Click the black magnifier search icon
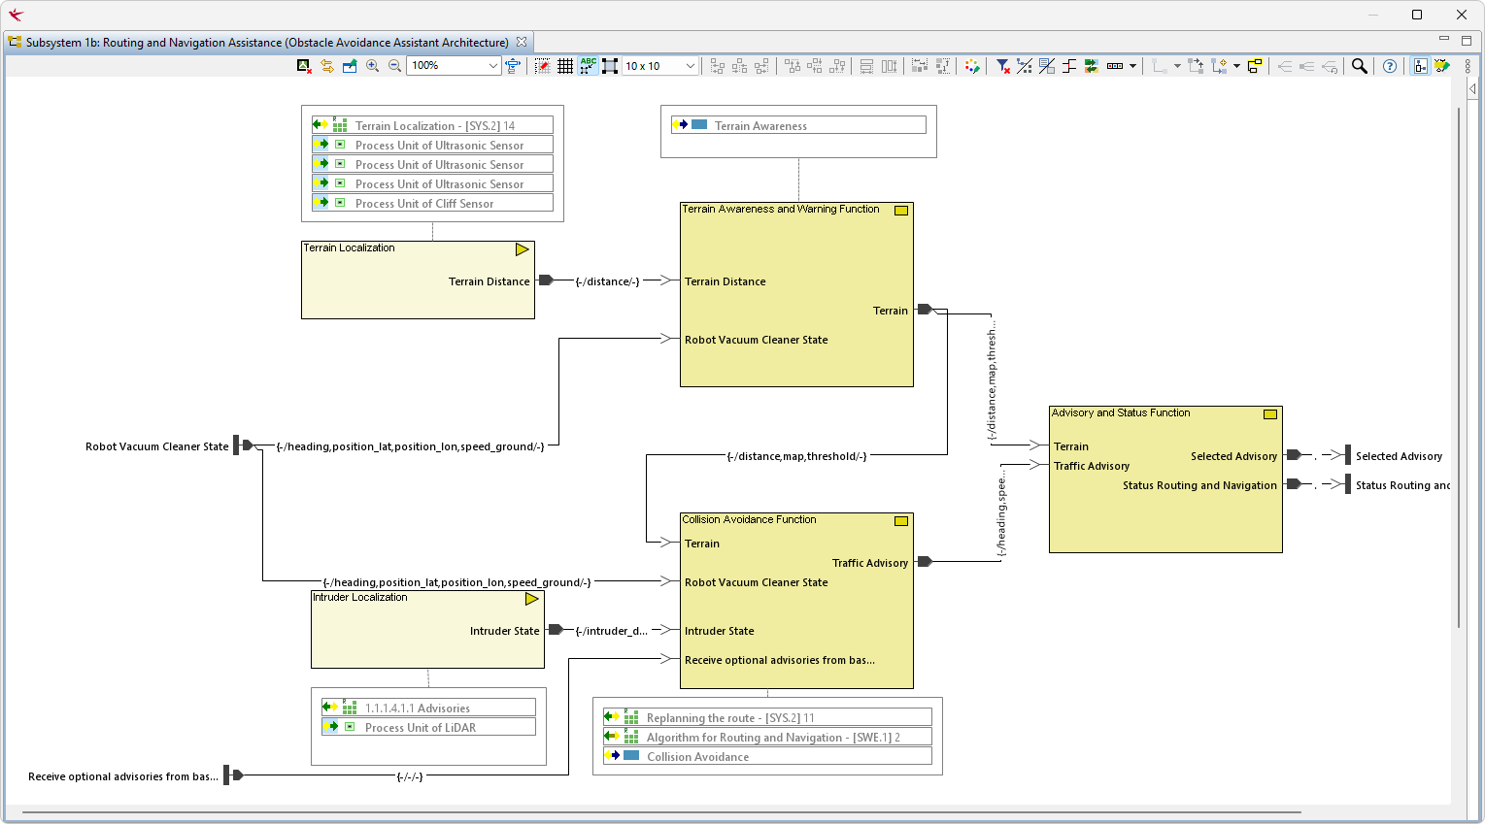Image resolution: width=1485 pixels, height=824 pixels. (1360, 66)
